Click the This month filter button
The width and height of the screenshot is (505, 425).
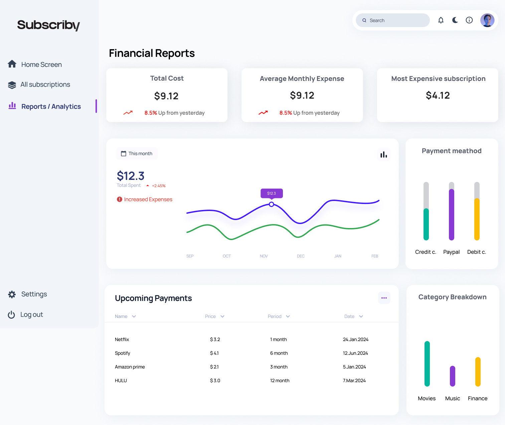pos(137,153)
